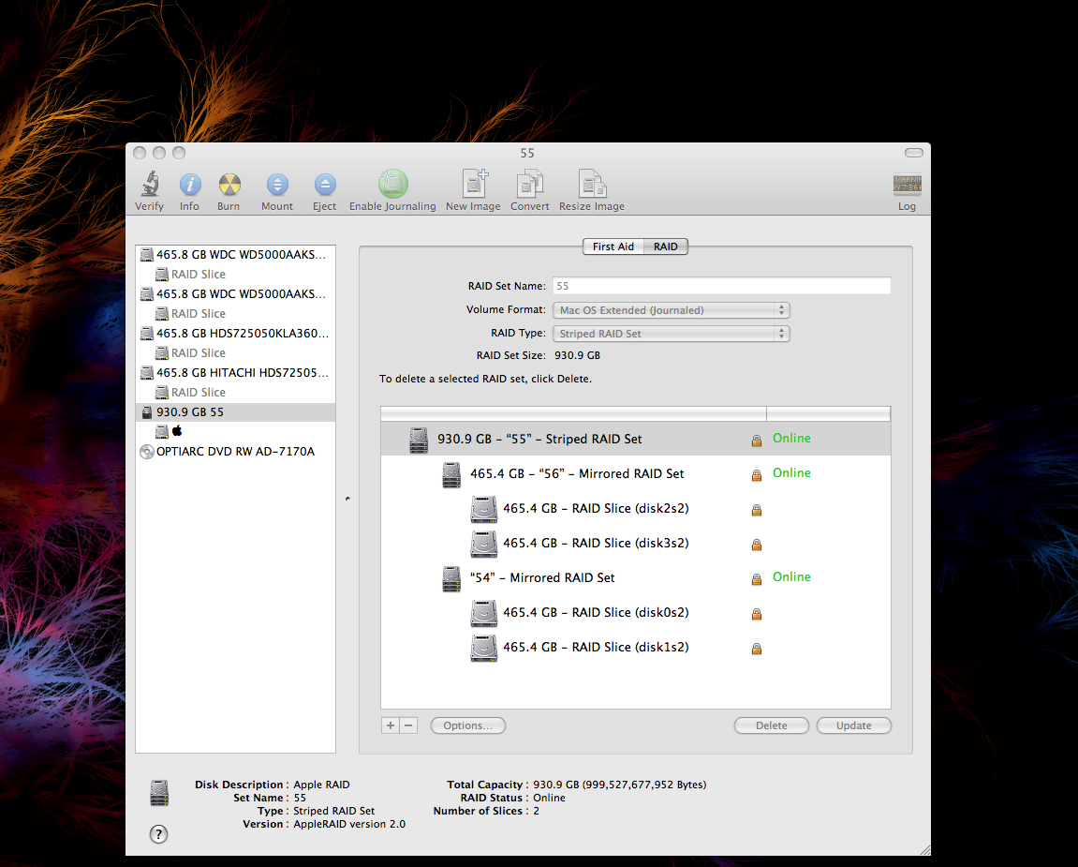Viewport: 1078px width, 867px height.
Task: Open the RAID Type dropdown
Action: (672, 334)
